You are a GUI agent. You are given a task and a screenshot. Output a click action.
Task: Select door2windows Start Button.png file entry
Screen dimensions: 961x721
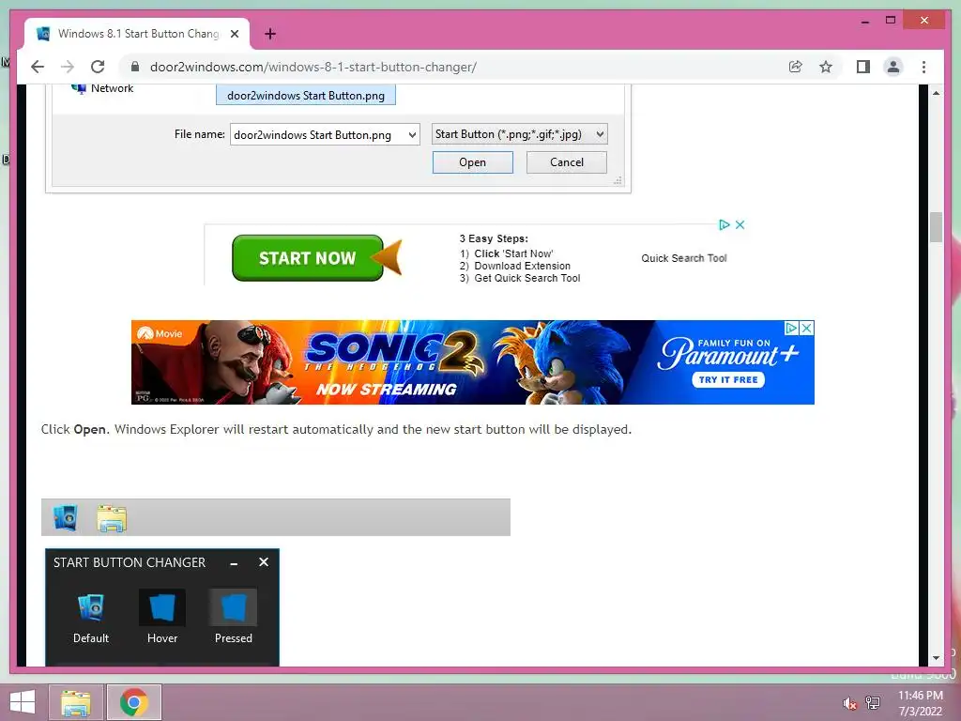tap(306, 96)
